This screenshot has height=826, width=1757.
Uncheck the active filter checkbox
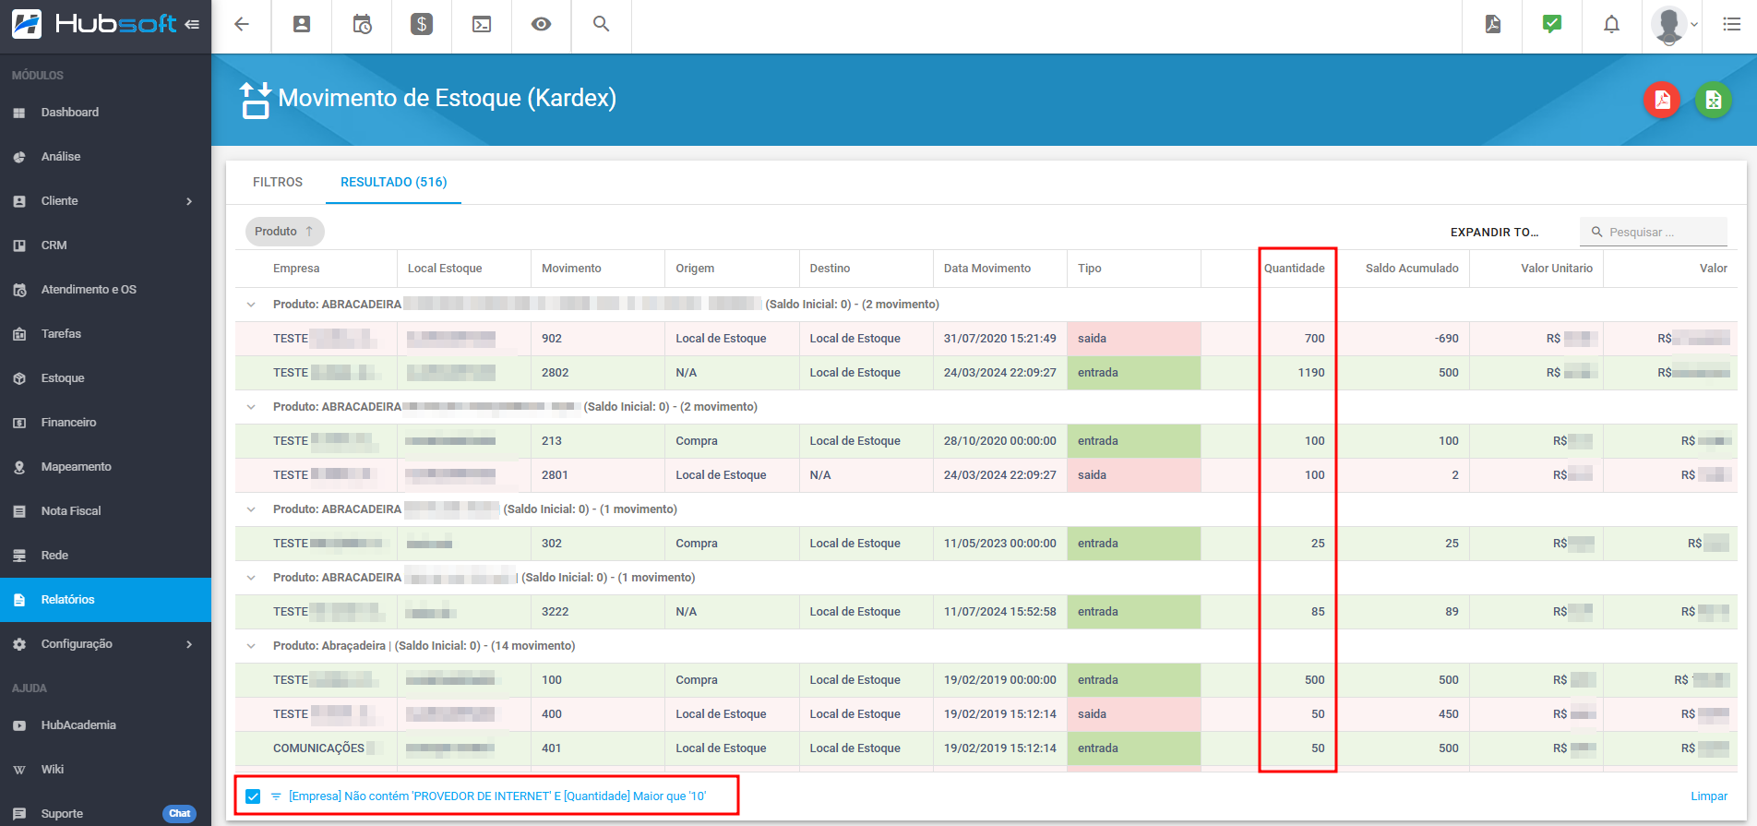pyautogui.click(x=253, y=796)
